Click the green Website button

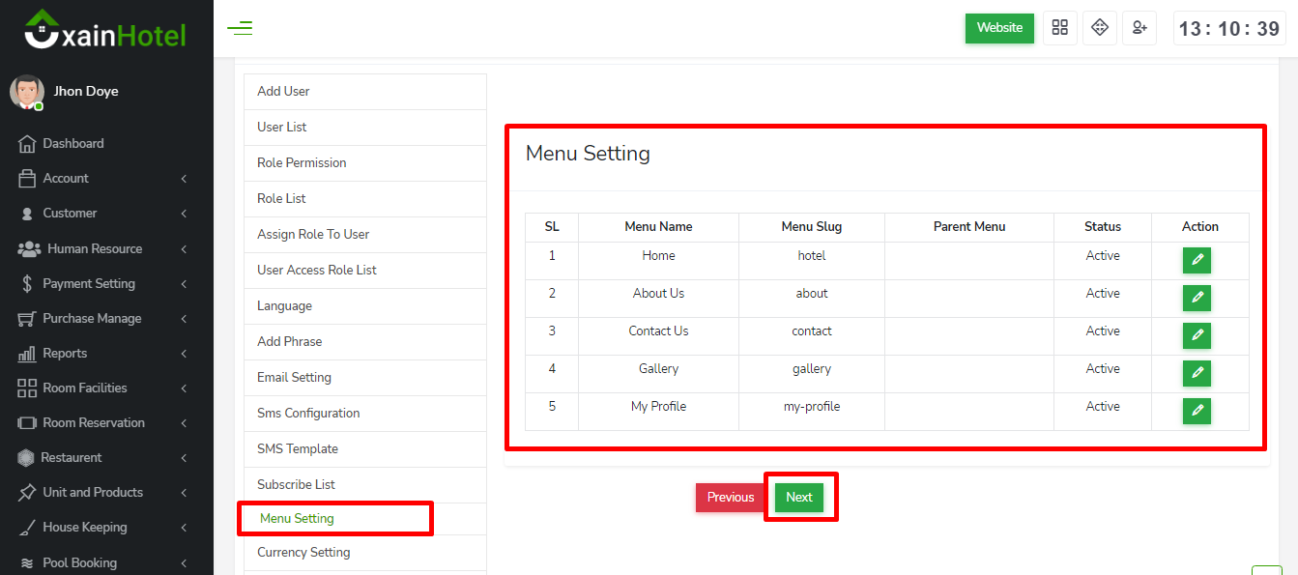tap(999, 28)
